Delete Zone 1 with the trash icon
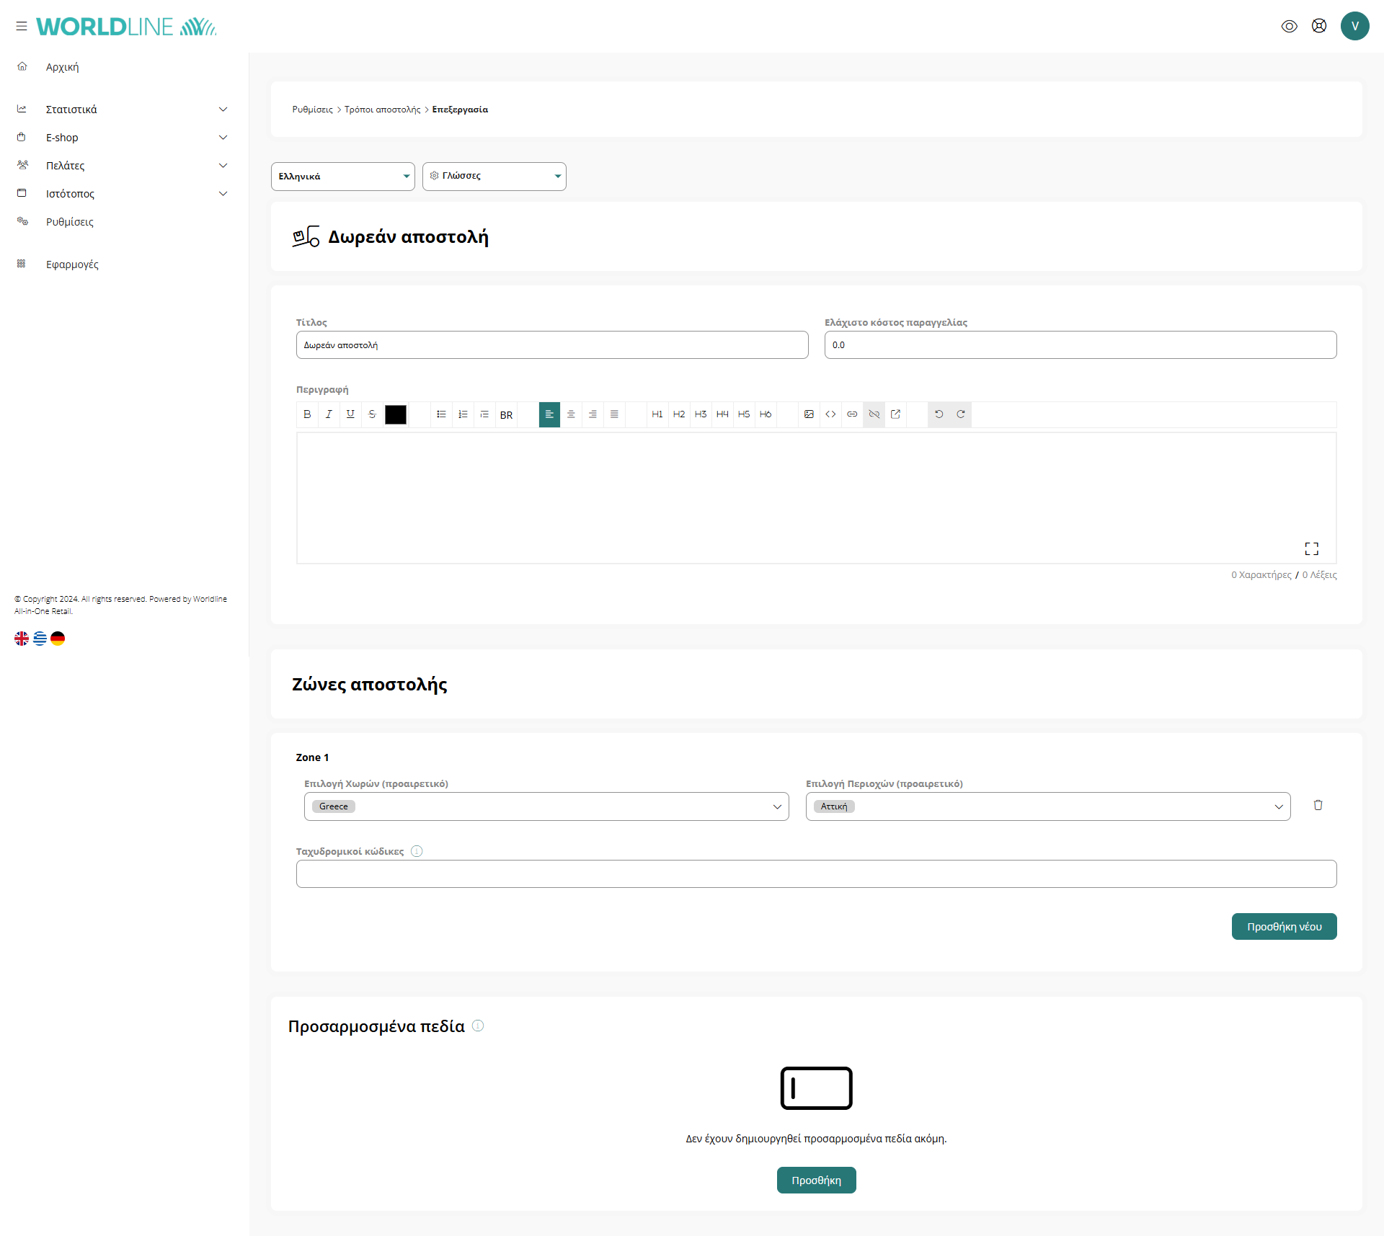Screen dimensions: 1384x1236 tap(1318, 805)
